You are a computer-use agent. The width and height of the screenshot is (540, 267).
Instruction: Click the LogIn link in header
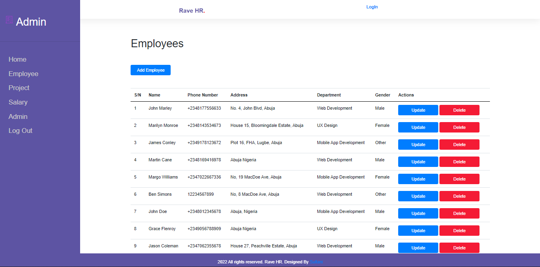[372, 7]
